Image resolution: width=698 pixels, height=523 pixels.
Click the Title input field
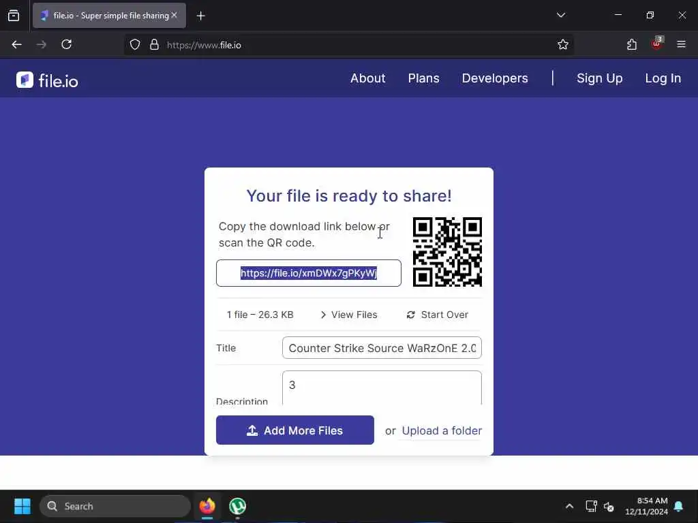(x=382, y=348)
